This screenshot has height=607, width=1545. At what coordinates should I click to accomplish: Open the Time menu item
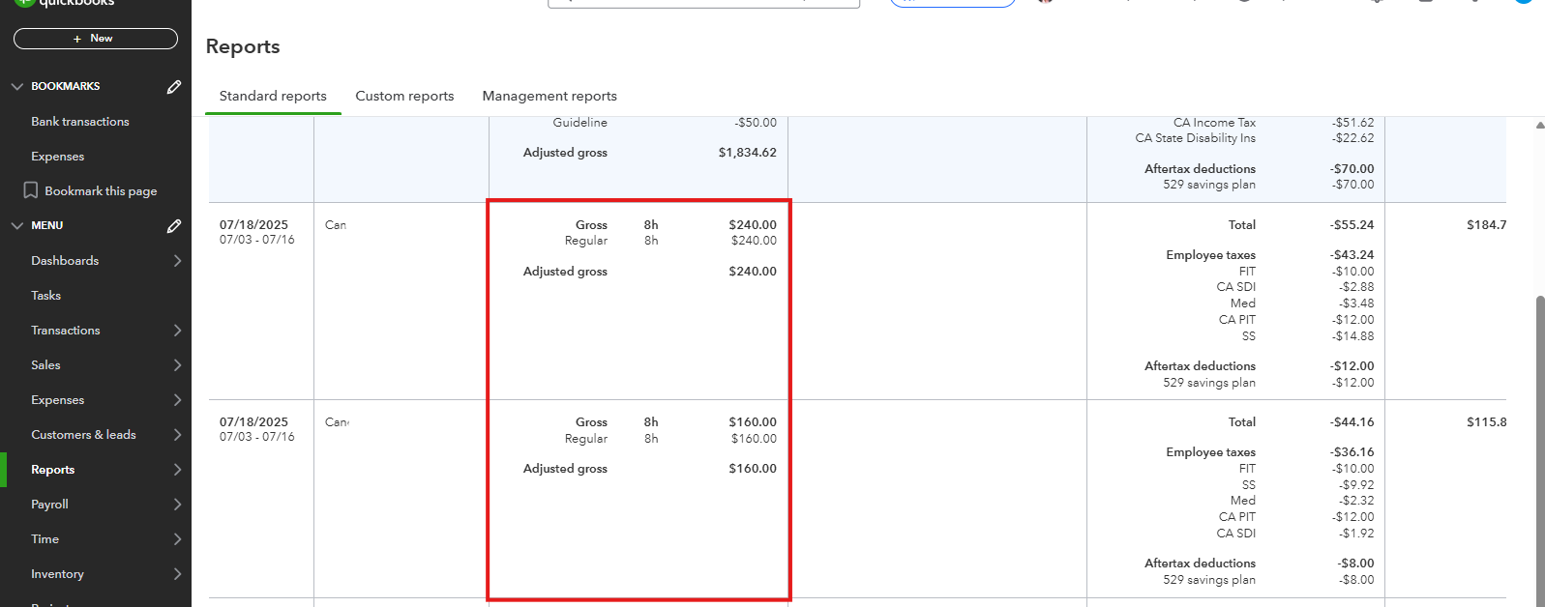(45, 539)
